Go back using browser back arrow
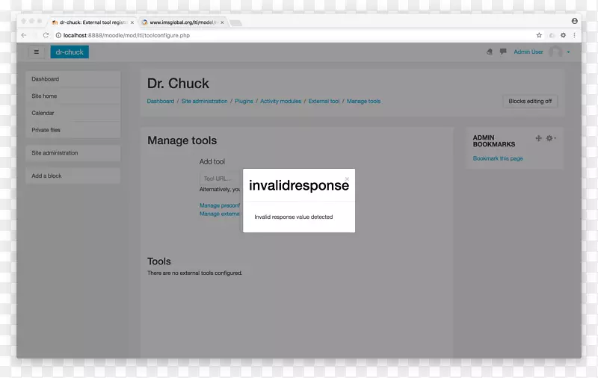598x378 pixels. coord(24,35)
